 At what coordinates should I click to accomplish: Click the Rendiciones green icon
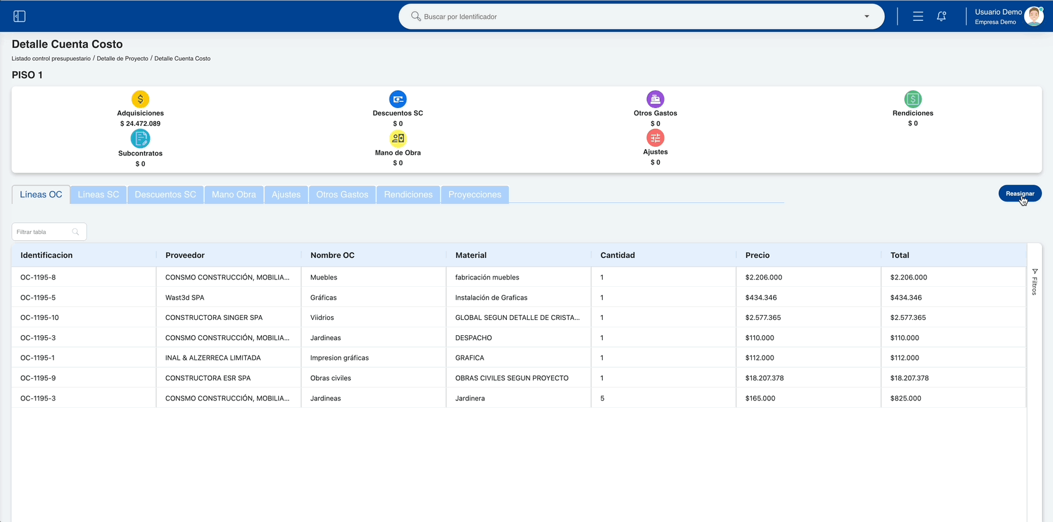point(913,99)
